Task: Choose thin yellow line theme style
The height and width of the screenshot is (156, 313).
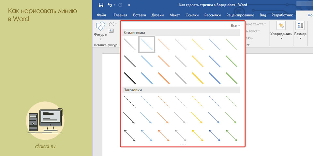Action: click(x=198, y=45)
